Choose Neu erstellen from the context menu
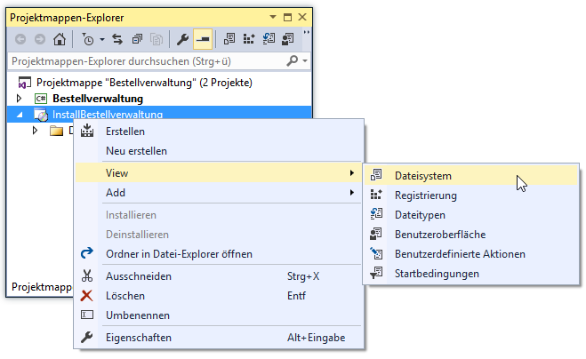Screen dimensions: 586x359 pyautogui.click(x=219, y=151)
